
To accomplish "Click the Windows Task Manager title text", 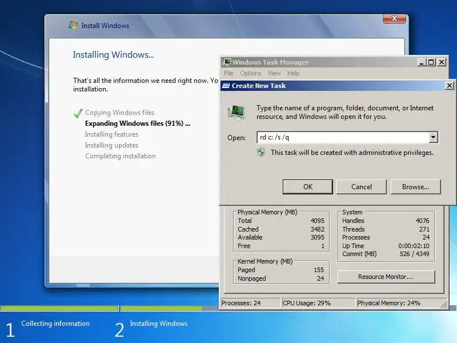I will (270, 62).
